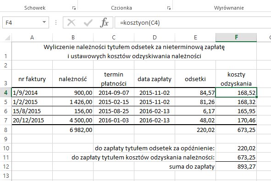Select interest cell 48,02
This screenshot has width=271, height=181.
[x=195, y=120]
